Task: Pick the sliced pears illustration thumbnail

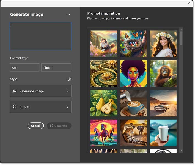Action: [x=104, y=103]
